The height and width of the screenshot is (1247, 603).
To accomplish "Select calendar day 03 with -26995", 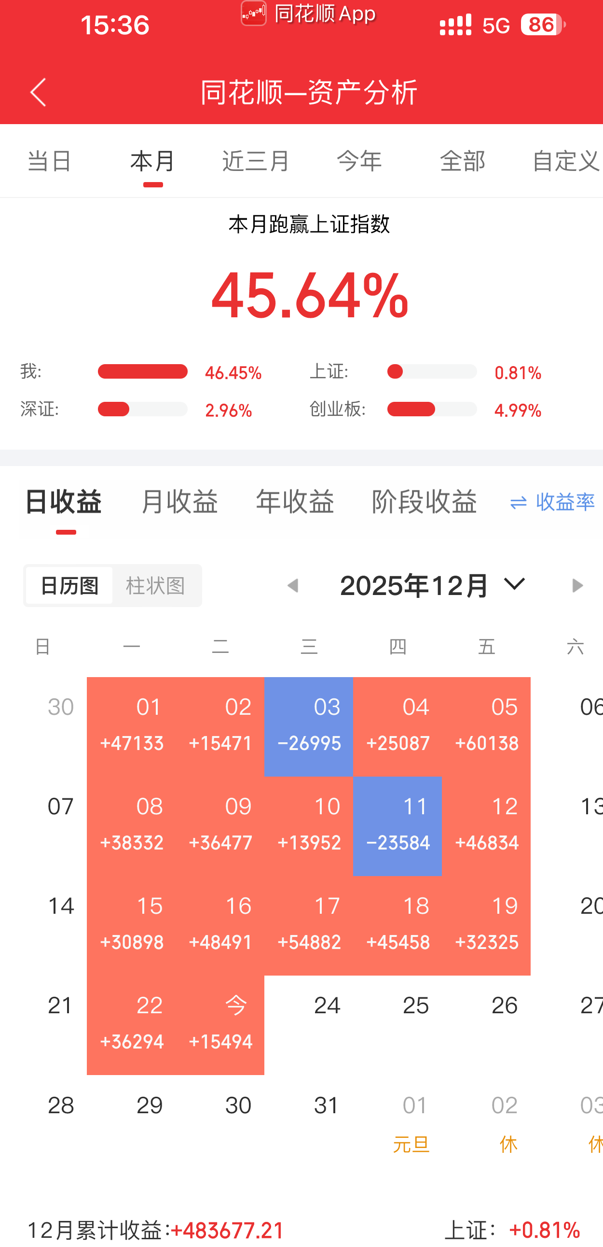I will coord(309,726).
